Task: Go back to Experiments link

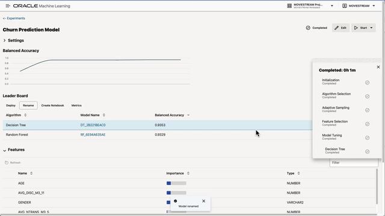Action: (x=14, y=19)
